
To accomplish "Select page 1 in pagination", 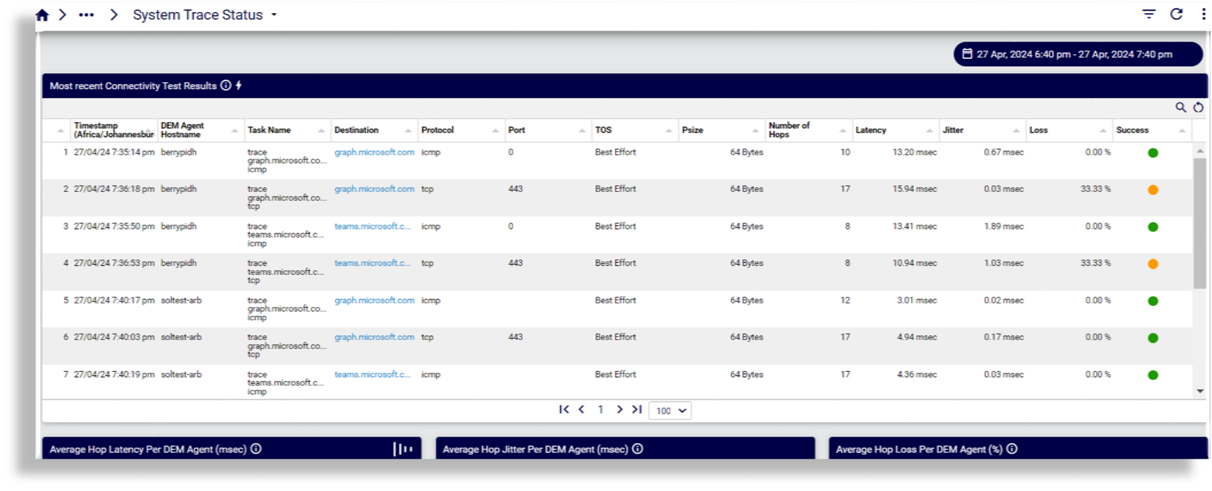I will (600, 409).
